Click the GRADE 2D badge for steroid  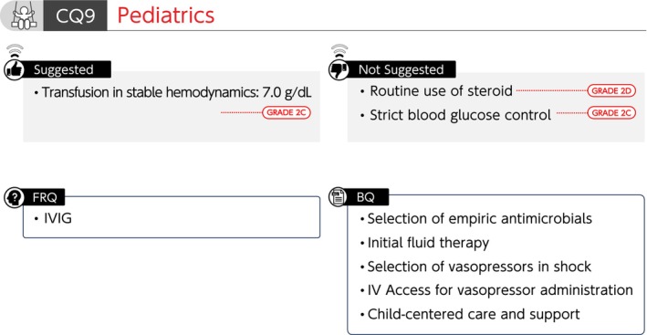(x=611, y=90)
